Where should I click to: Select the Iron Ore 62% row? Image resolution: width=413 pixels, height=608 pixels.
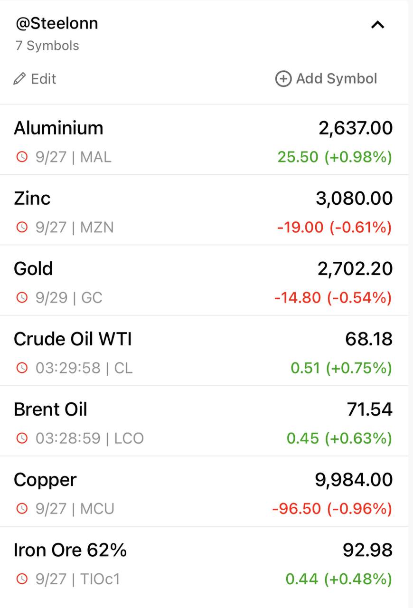[x=204, y=561]
